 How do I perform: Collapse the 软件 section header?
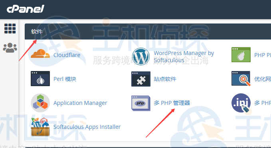[x=148, y=32]
